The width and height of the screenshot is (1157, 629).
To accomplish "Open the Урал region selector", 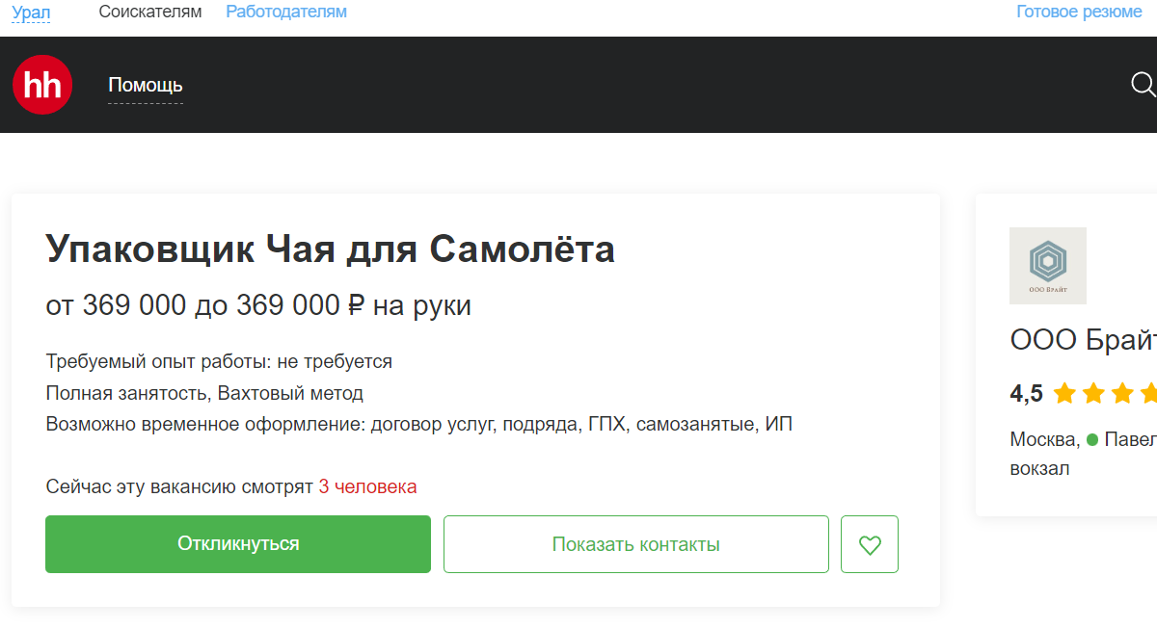I will point(31,13).
